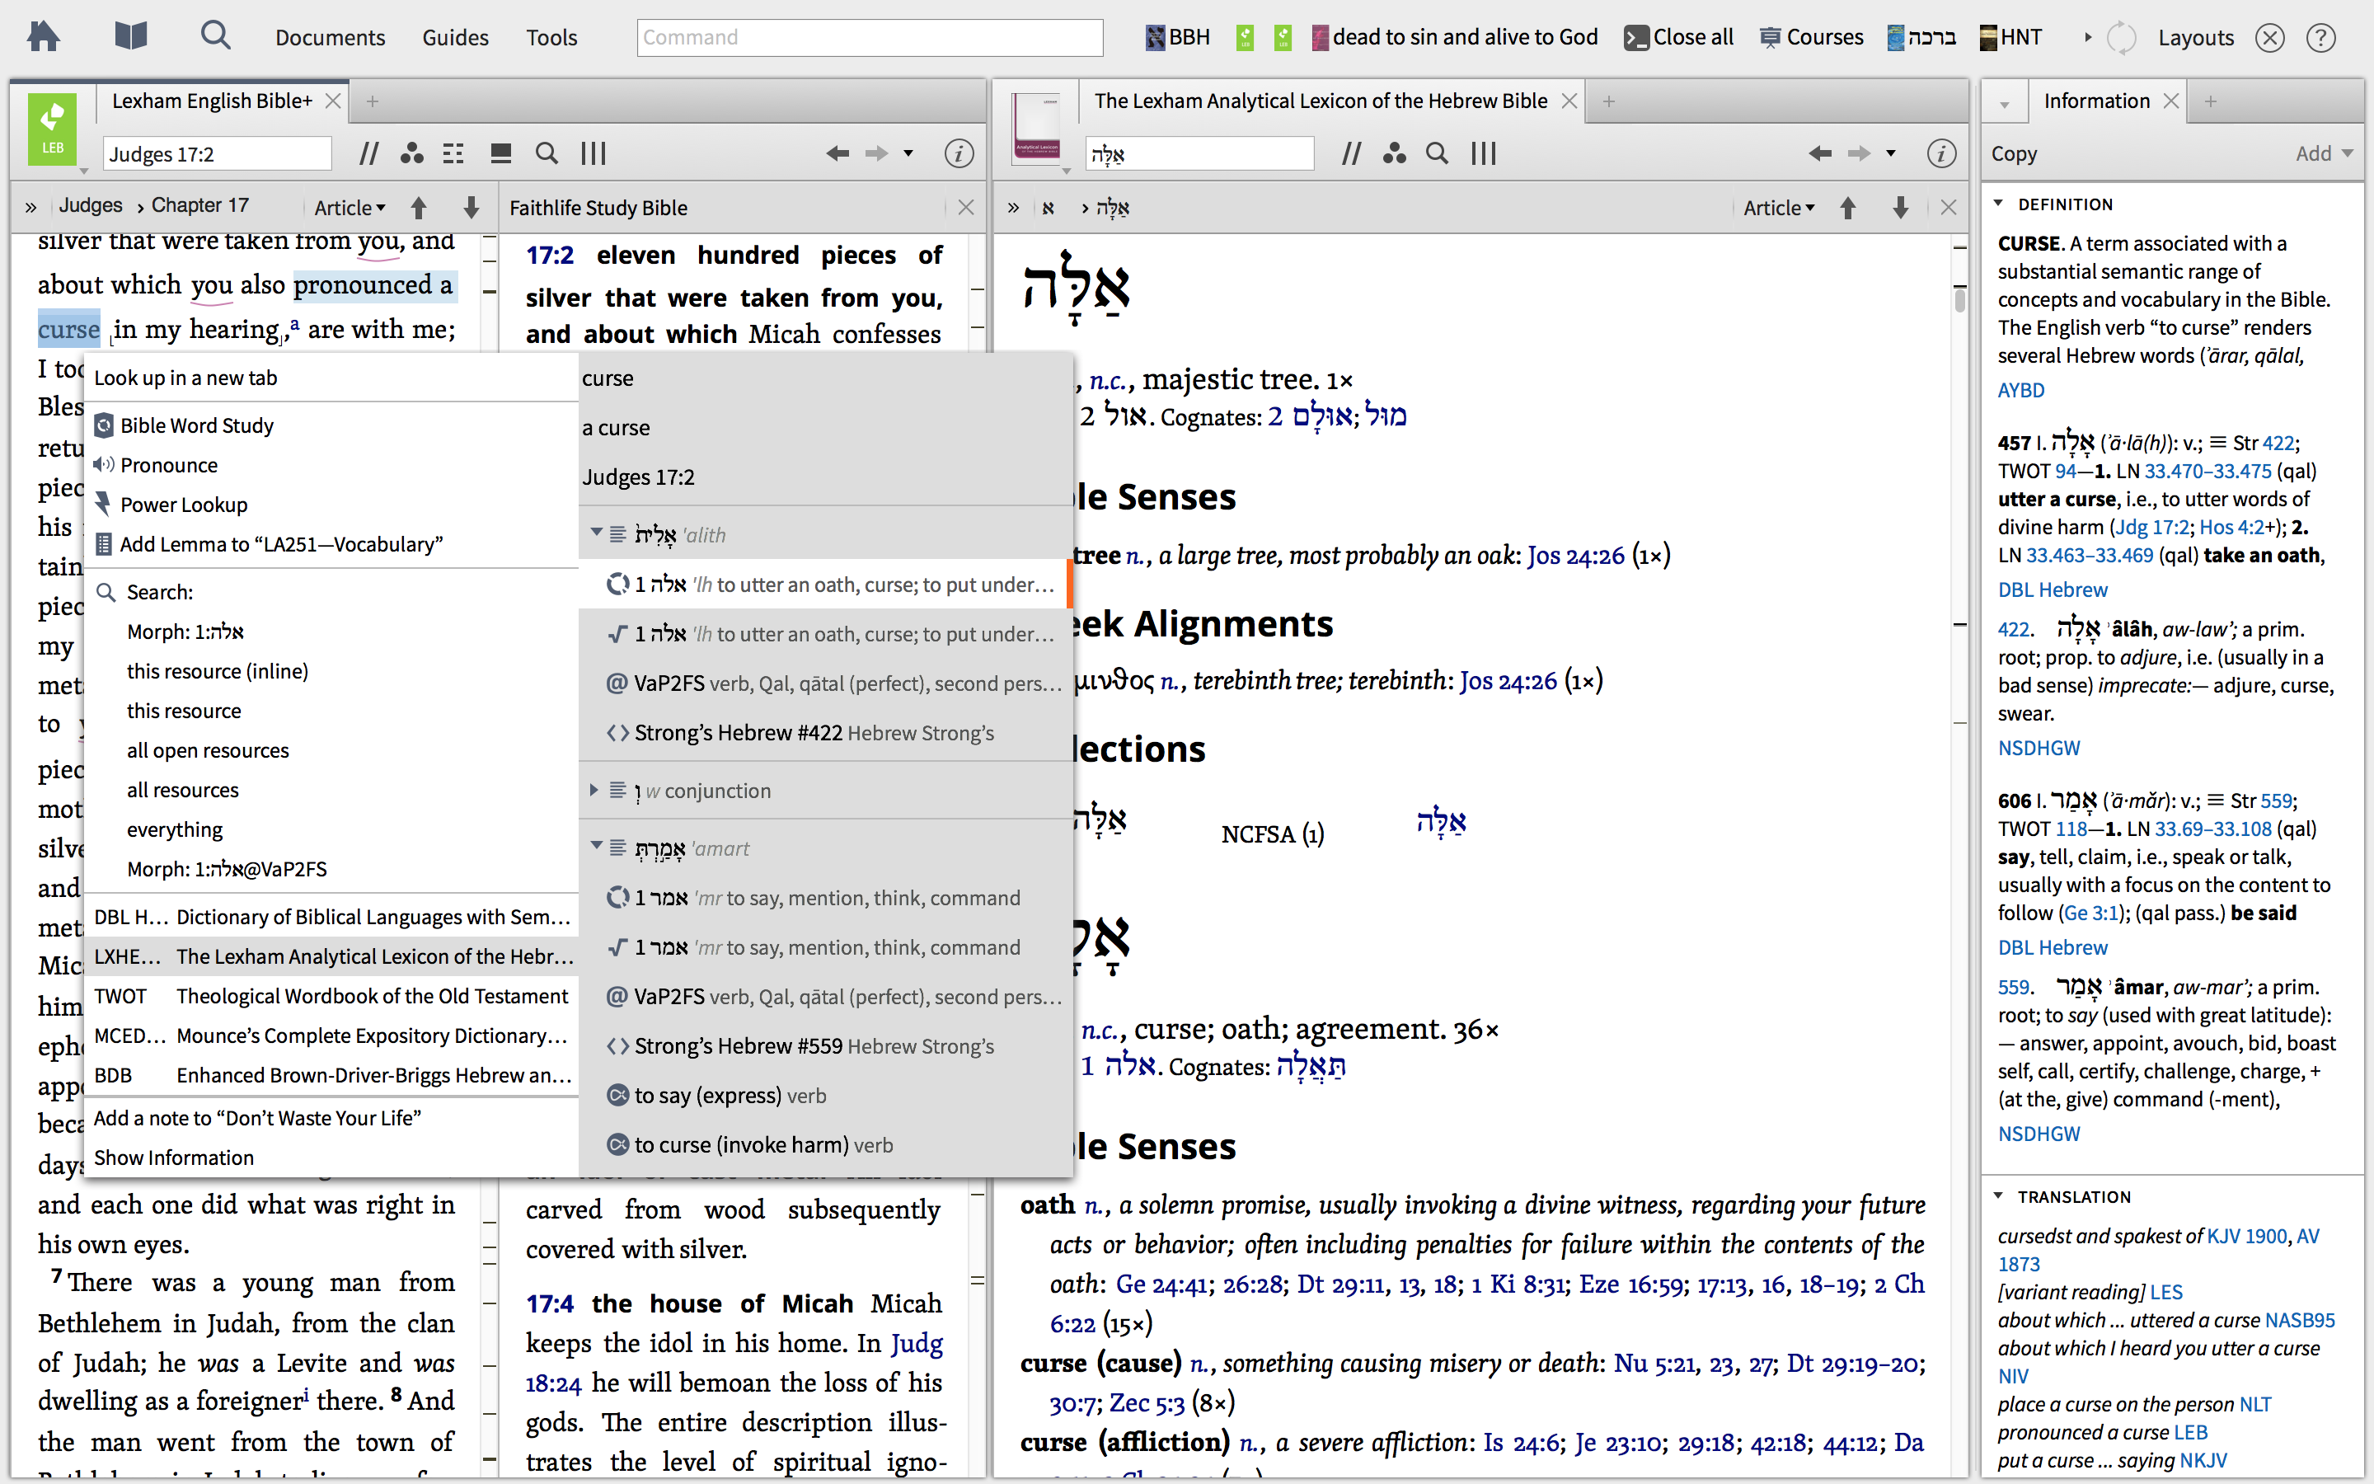Click the Home icon
The width and height of the screenshot is (2374, 1484).
point(43,37)
